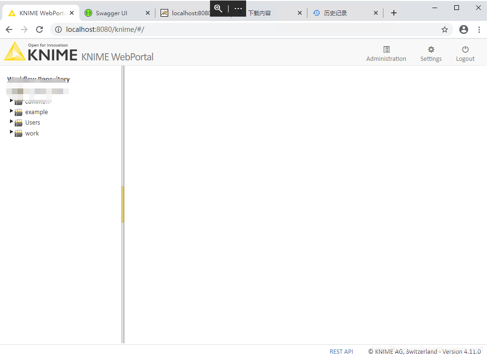The height and width of the screenshot is (358, 487).
Task: Click the KNIME triangle logo
Action: pos(15,51)
